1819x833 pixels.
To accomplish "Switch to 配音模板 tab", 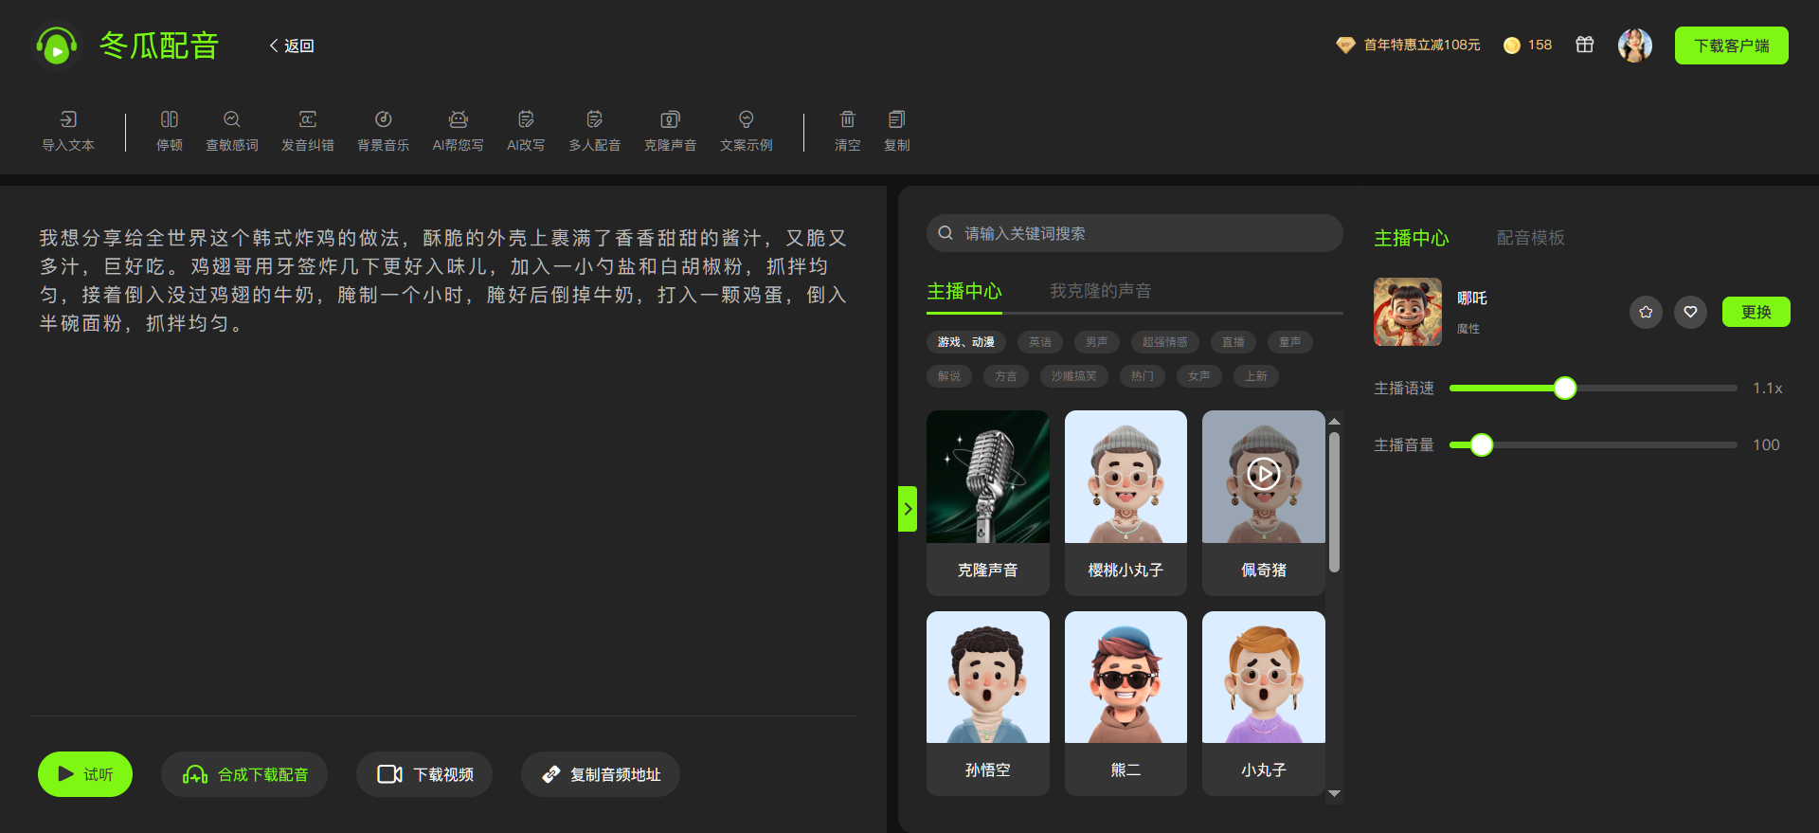I will pos(1531,238).
